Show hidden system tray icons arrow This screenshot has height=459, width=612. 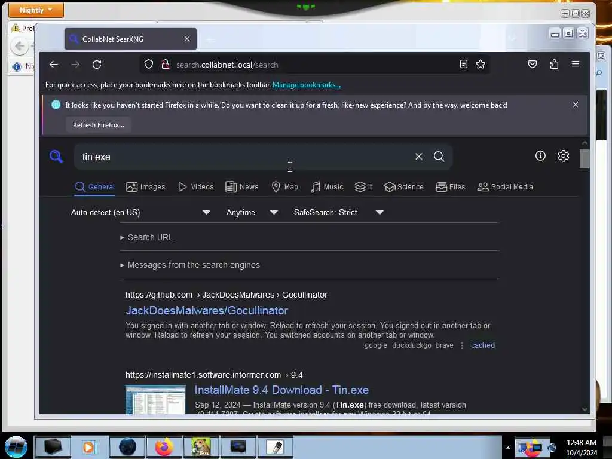[508, 448]
